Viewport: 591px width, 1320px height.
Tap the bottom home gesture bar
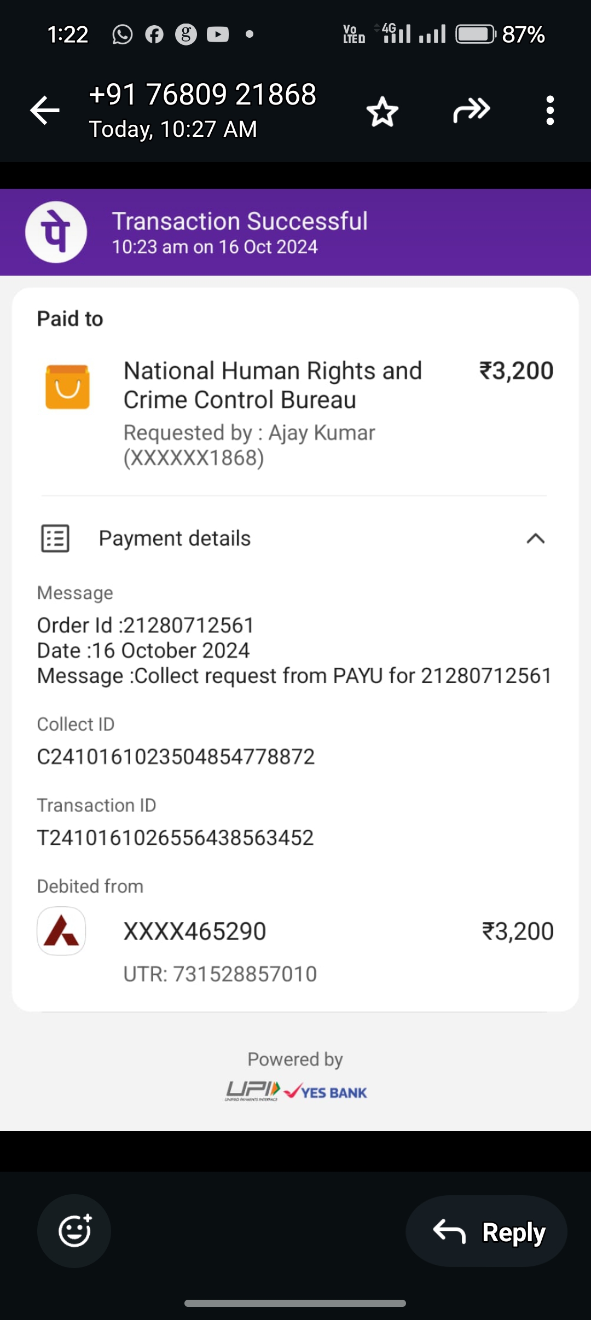[296, 1303]
